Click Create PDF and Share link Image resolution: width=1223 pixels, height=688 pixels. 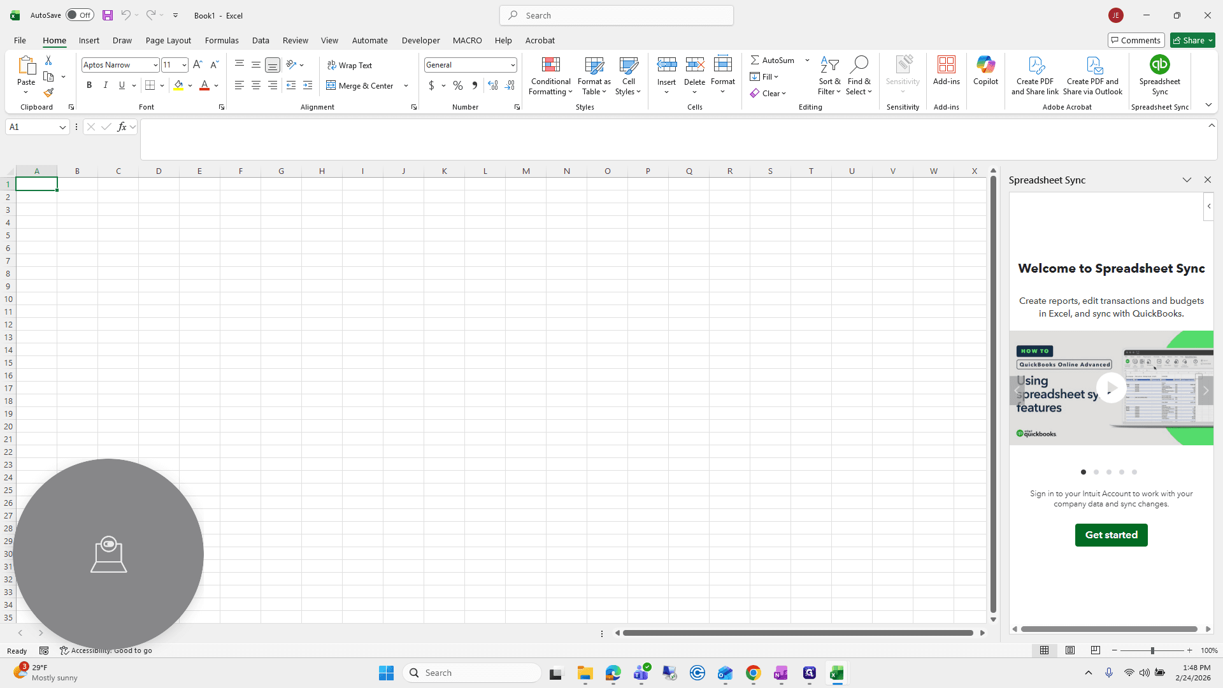[1034, 76]
